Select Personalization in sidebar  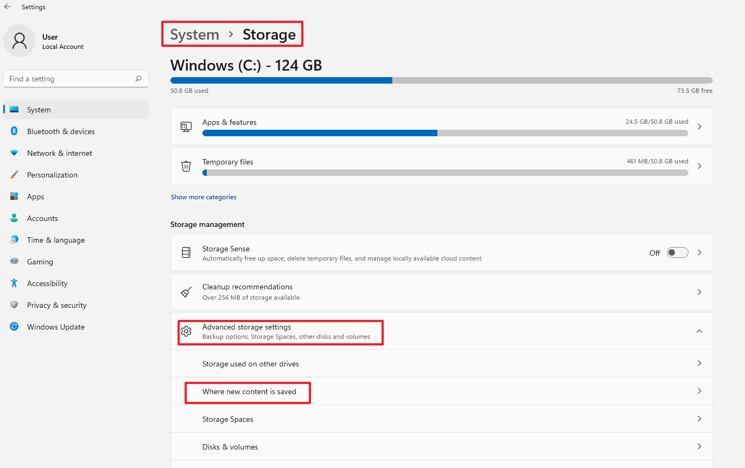pos(76,175)
